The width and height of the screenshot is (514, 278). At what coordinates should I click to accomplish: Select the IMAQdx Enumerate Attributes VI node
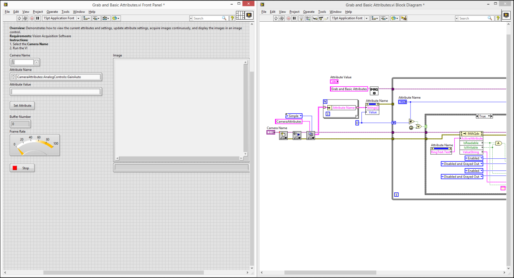click(x=311, y=136)
